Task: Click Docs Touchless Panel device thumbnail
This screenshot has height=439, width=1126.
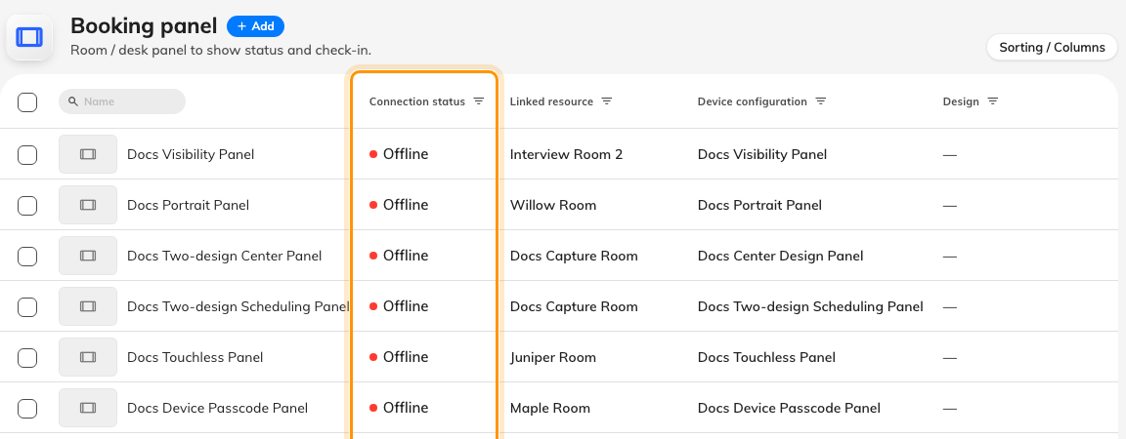Action: point(88,357)
